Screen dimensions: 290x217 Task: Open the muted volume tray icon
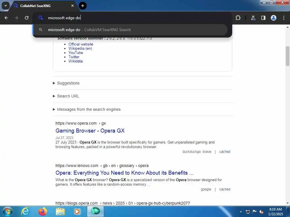261,212
